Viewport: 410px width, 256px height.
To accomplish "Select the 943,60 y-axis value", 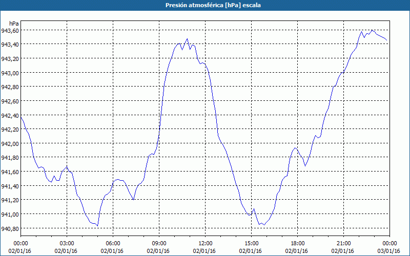I will pyautogui.click(x=10, y=31).
